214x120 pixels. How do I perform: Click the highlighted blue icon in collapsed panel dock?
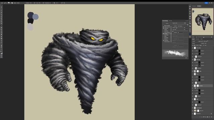coord(190,34)
